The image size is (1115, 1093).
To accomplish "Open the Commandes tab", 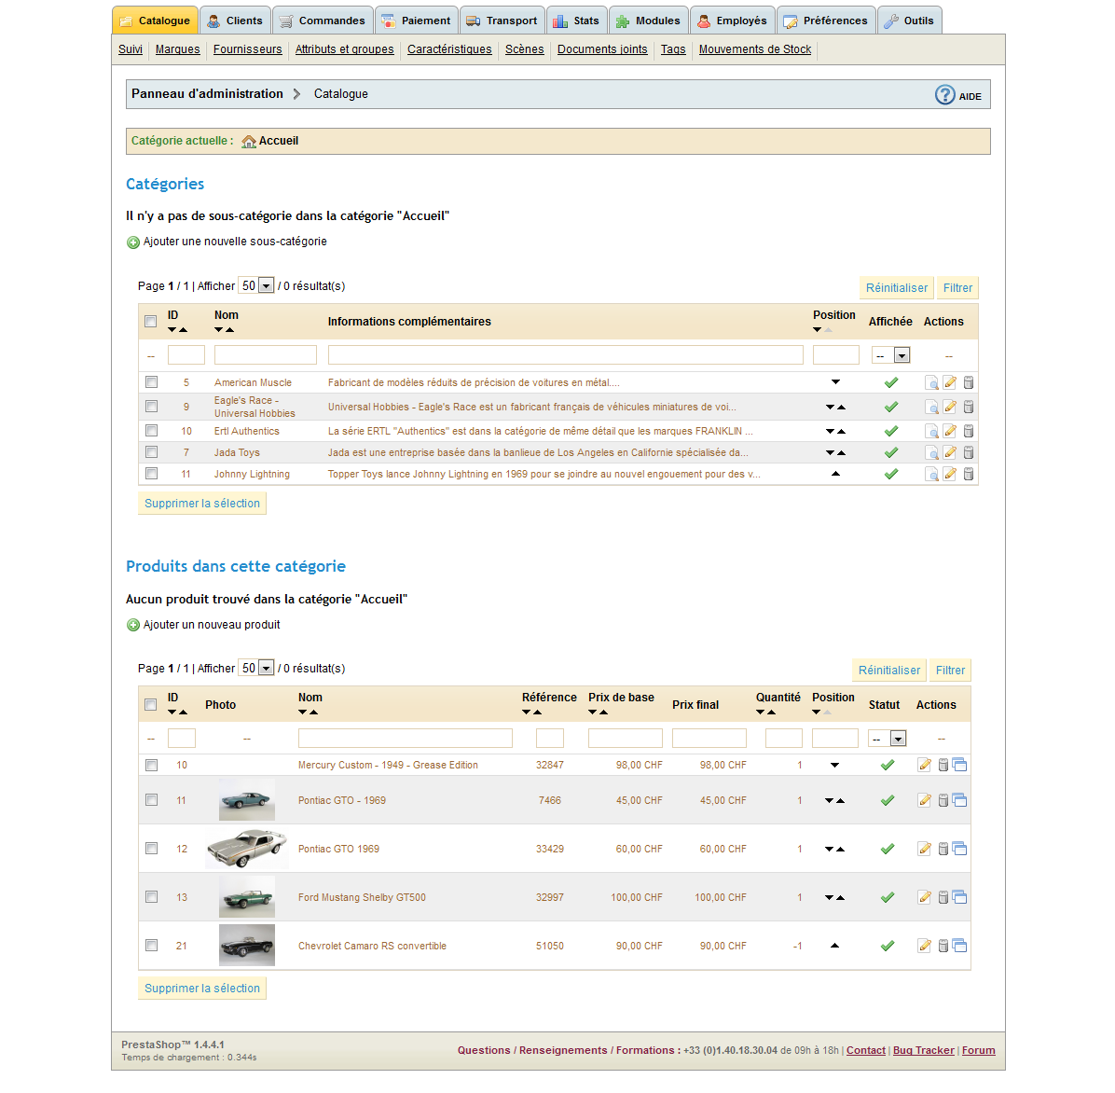I will [x=323, y=21].
